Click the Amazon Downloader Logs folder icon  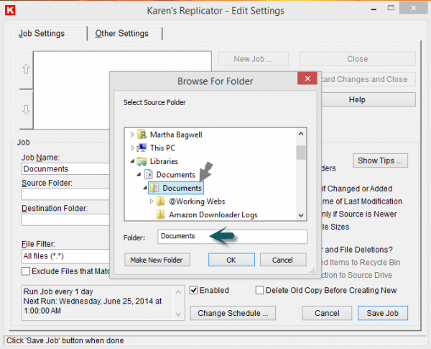tap(160, 214)
